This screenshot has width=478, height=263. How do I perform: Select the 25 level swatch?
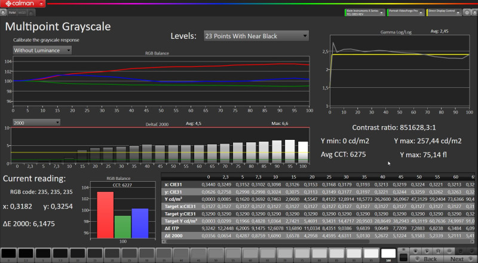click(x=129, y=255)
